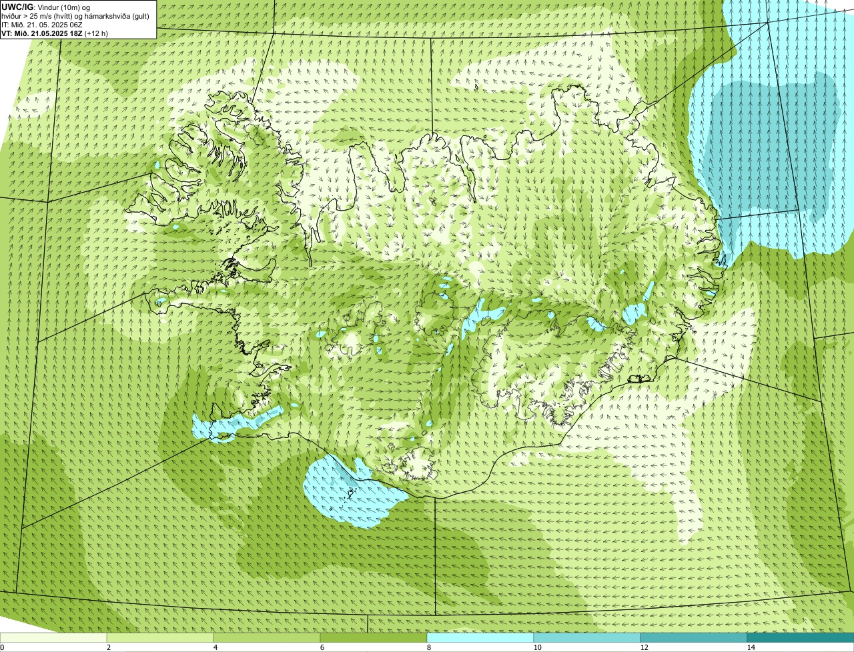
Task: Click the "VT: Mið. 21.05.2025 18Z (+12 h)" line
Action: 55,33
